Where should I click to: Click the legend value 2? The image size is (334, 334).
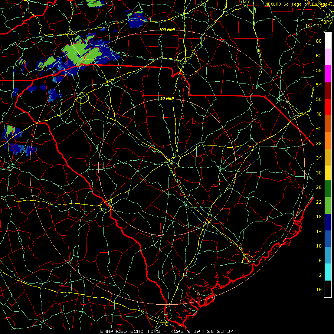[x=320, y=275]
